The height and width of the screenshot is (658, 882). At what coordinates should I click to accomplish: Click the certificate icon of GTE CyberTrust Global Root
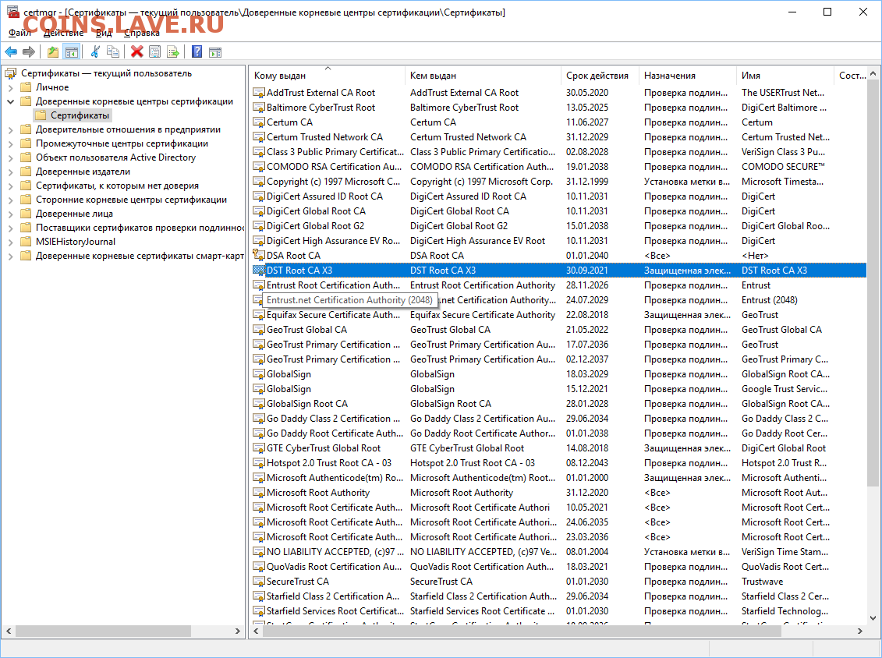(x=259, y=448)
